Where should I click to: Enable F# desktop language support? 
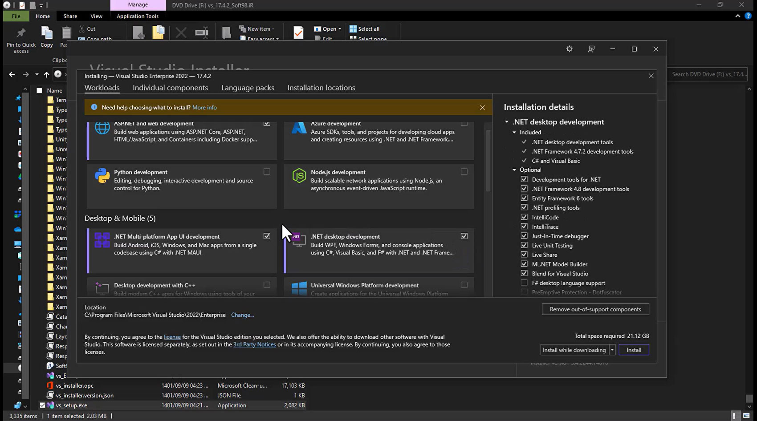click(524, 283)
